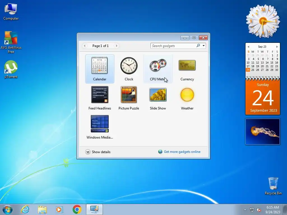This screenshot has height=215, width=287.
Task: Choose the Currency gadget icon
Action: tap(187, 65)
